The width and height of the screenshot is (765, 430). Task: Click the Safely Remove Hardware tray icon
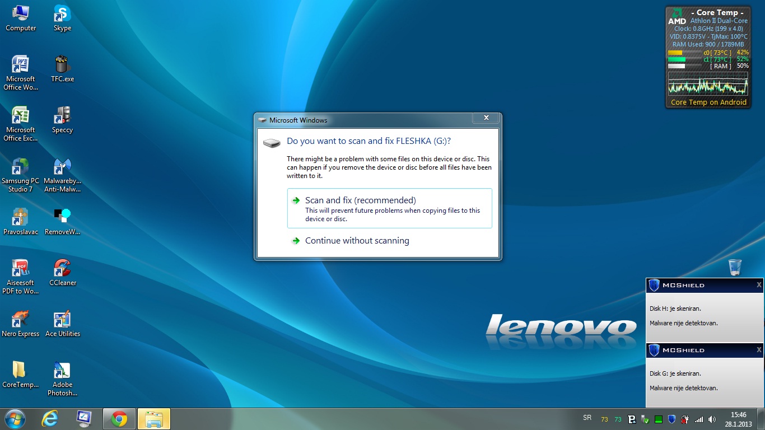pos(645,419)
